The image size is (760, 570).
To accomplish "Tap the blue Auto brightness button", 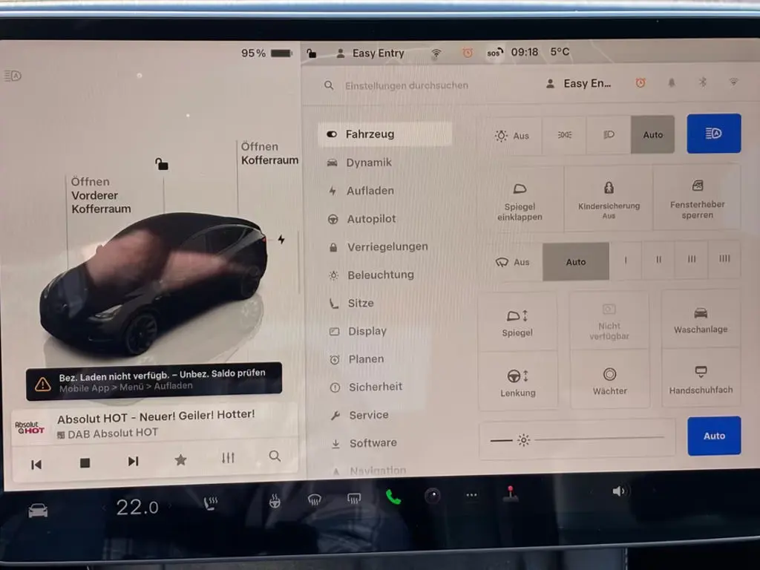I will pyautogui.click(x=714, y=436).
